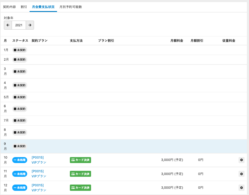Click the next year arrow button
249x195 pixels.
pyautogui.click(x=30, y=25)
